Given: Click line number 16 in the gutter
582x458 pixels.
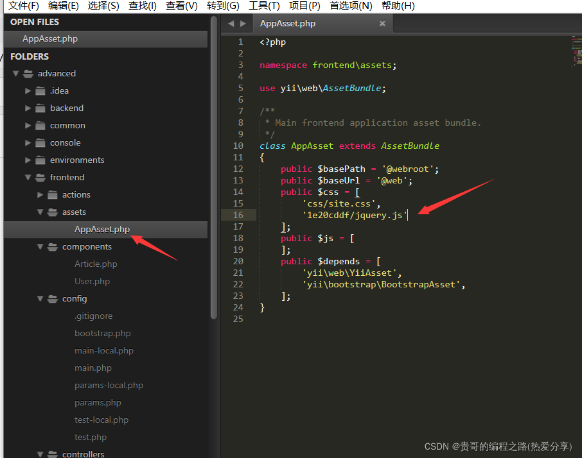Looking at the screenshot, I should pos(238,215).
